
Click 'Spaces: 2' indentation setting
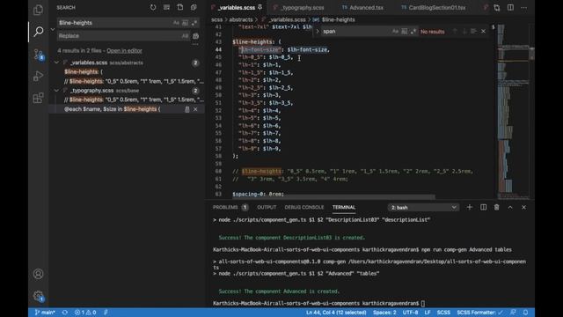click(384, 313)
